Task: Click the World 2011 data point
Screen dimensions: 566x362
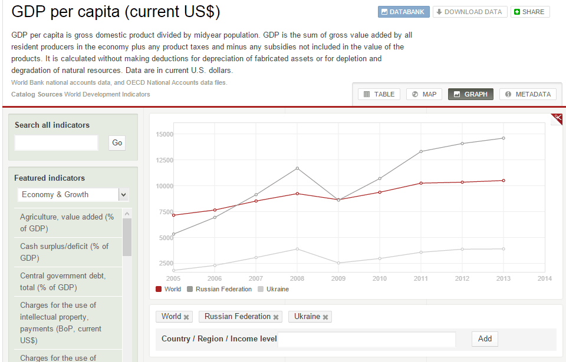Action: coord(421,183)
